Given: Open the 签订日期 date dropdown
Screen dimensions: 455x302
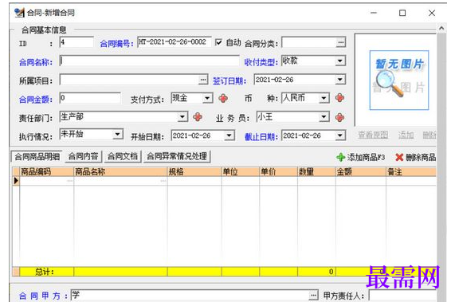Looking at the screenshot, I should click(340, 80).
